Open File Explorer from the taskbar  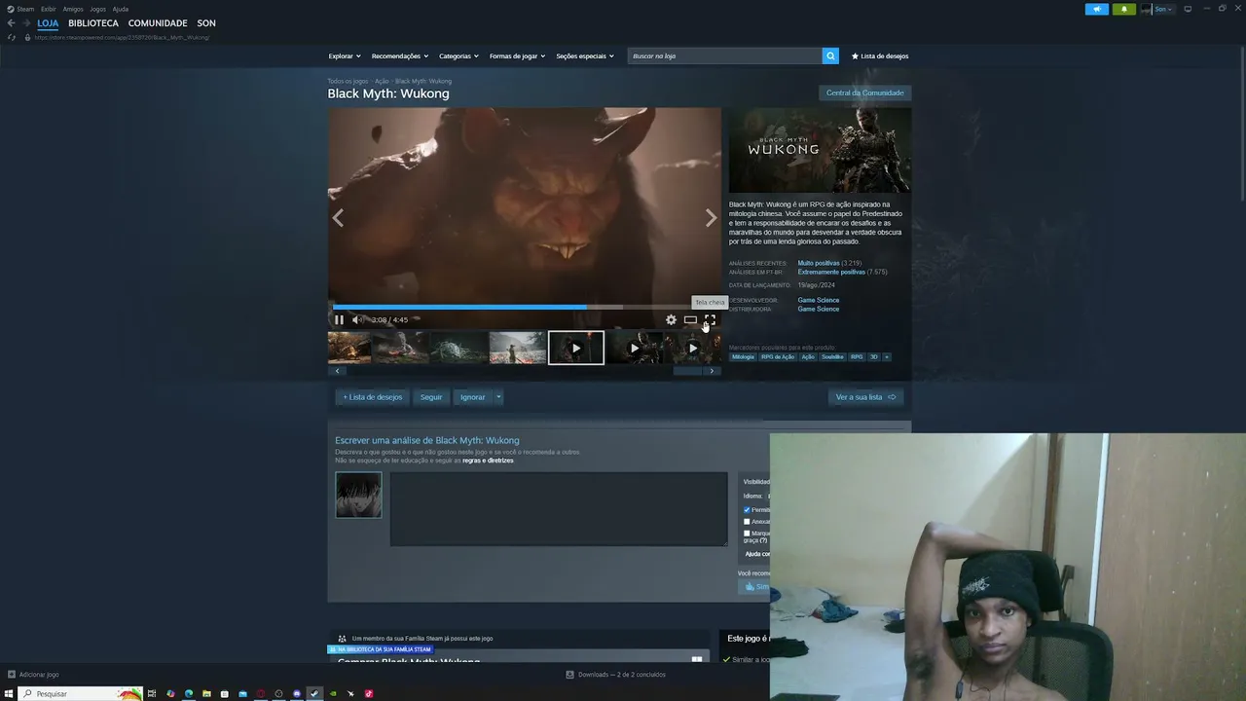click(x=206, y=693)
